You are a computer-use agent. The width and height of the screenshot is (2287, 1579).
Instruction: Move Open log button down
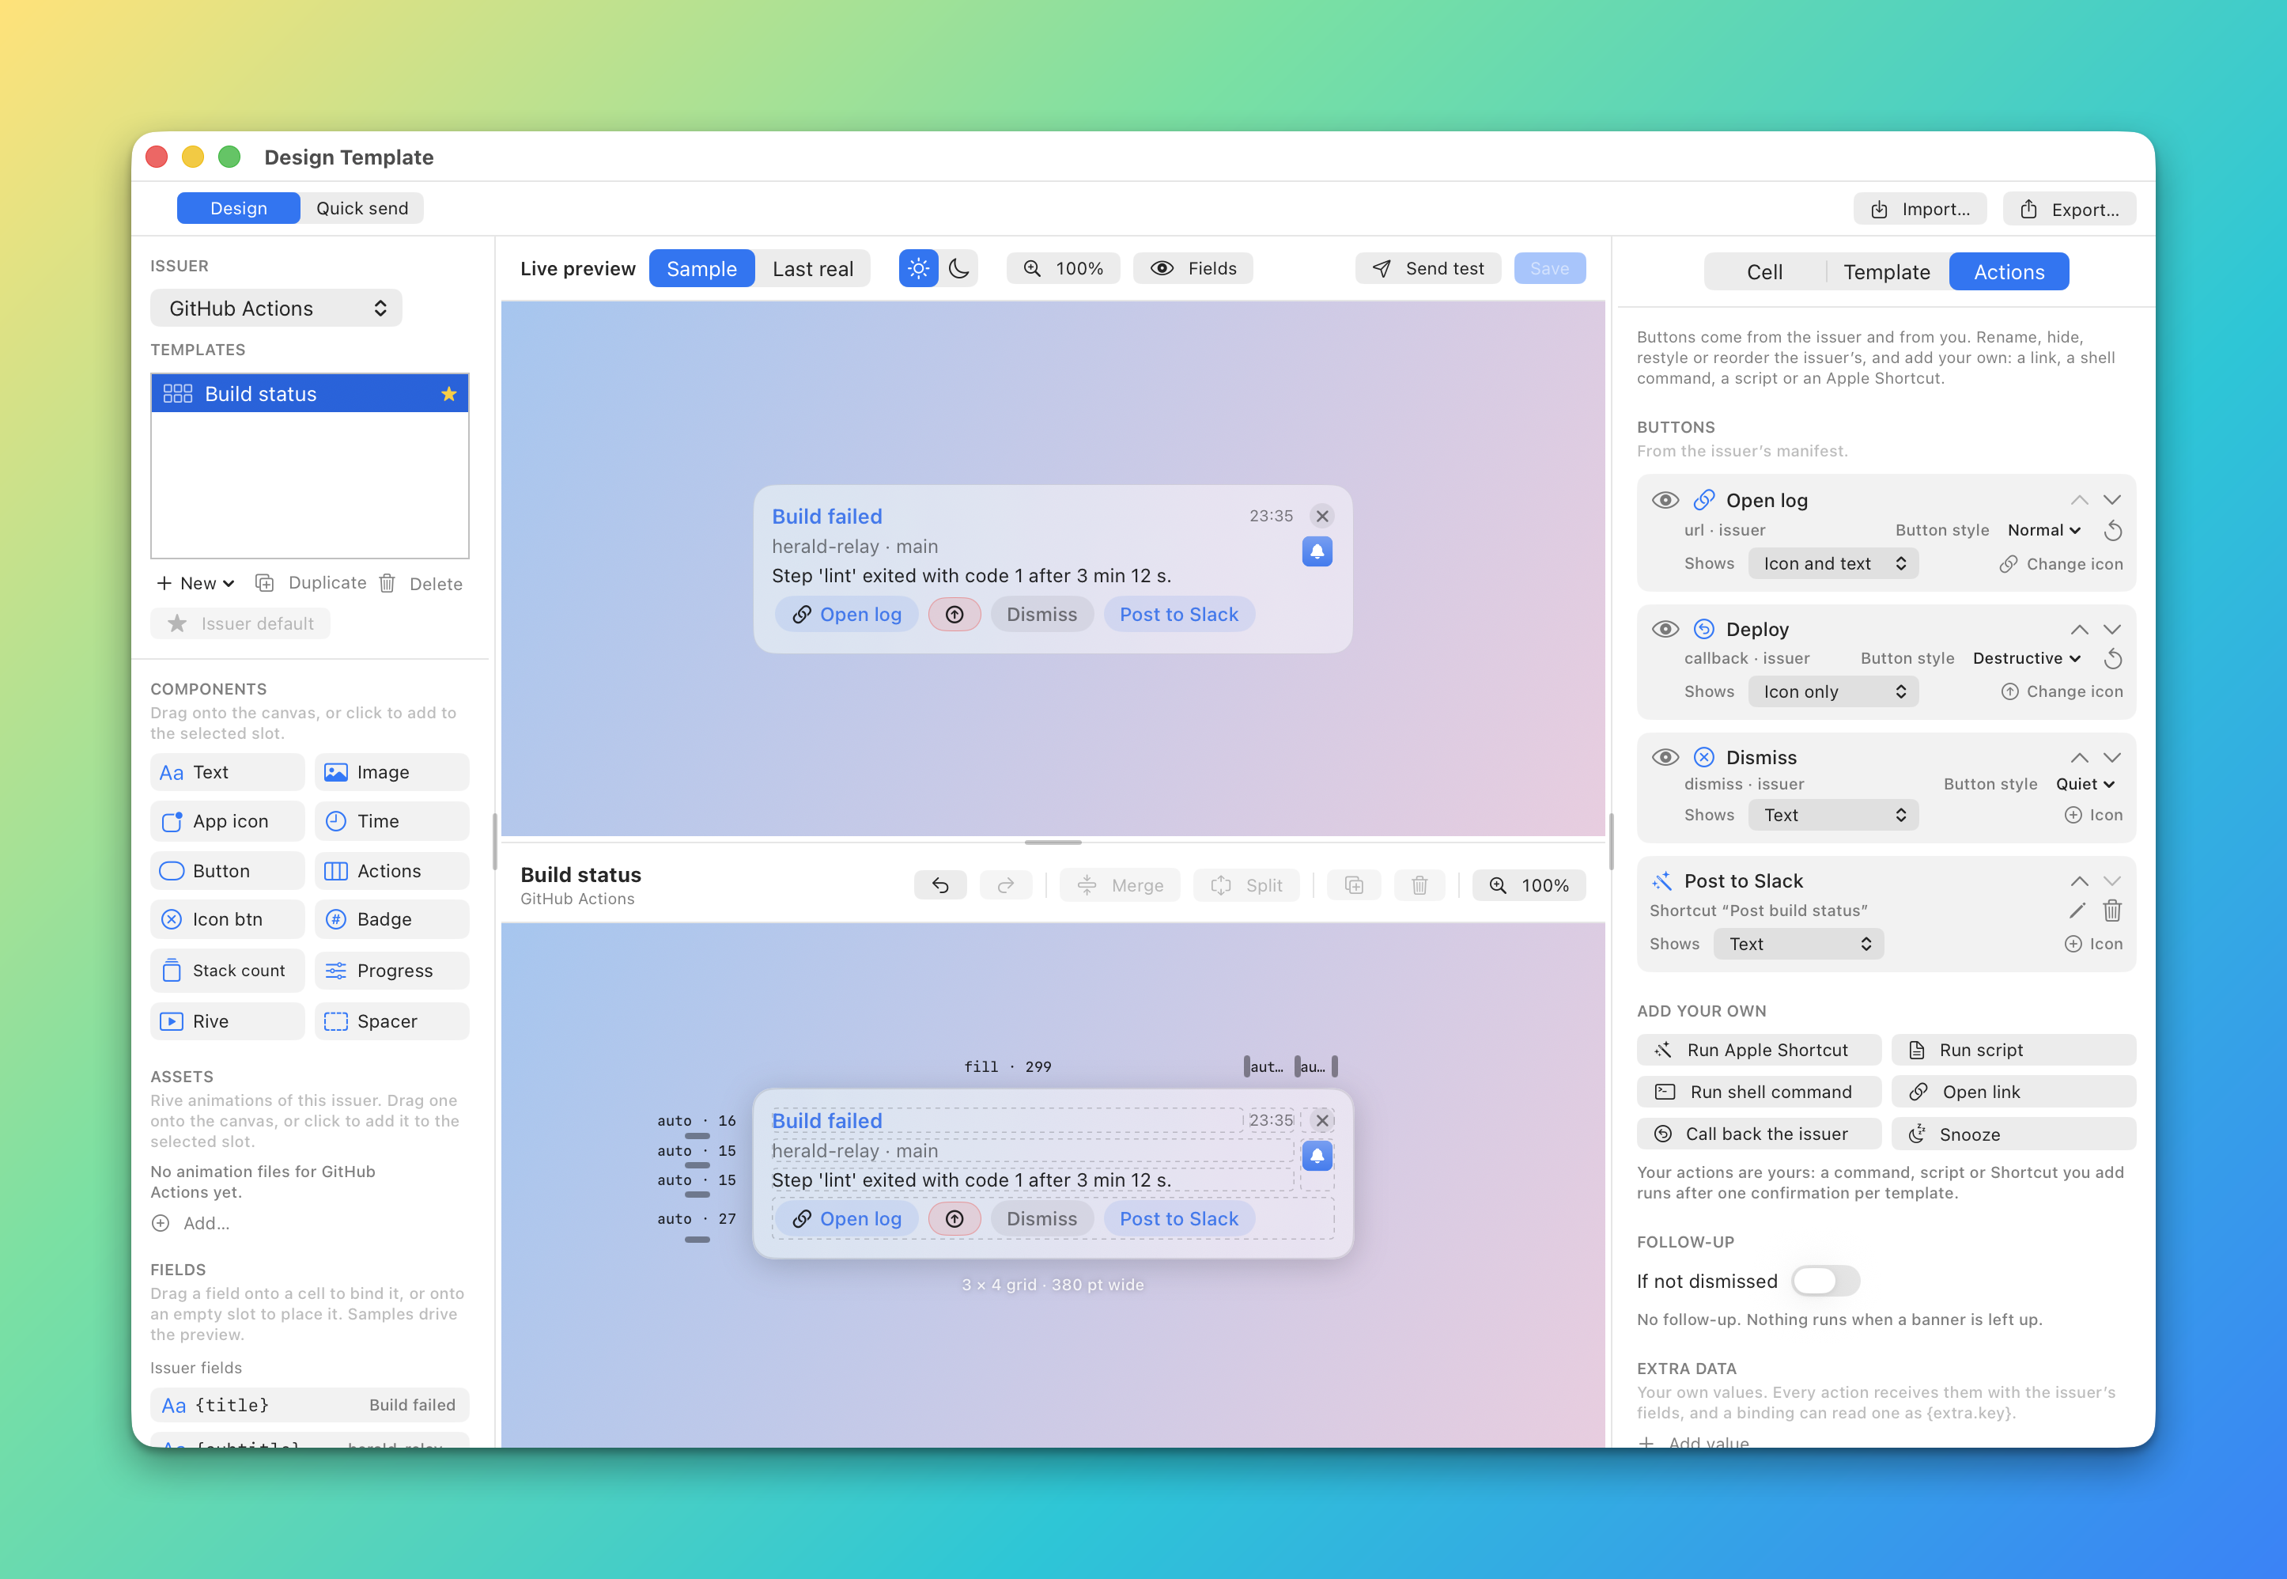click(2112, 501)
